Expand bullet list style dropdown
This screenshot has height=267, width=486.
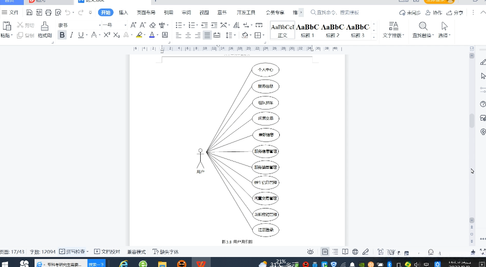pyautogui.click(x=184, y=25)
